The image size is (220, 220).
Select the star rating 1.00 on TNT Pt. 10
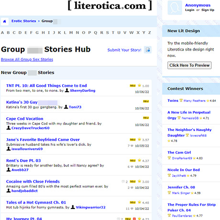coord(143,86)
